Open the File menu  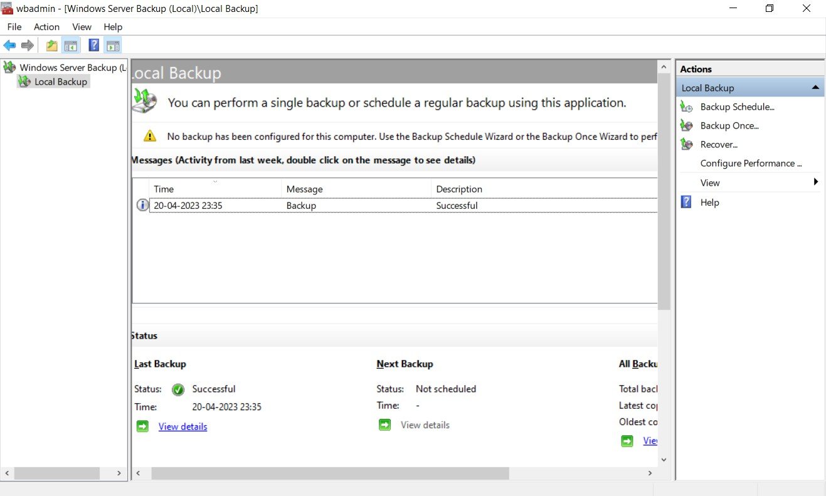tap(14, 27)
